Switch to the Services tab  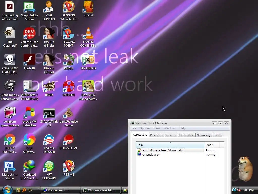click(170, 135)
